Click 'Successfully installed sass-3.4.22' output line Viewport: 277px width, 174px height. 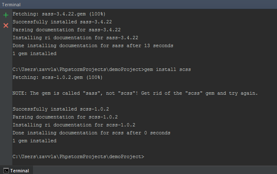pyautogui.click(x=62, y=22)
